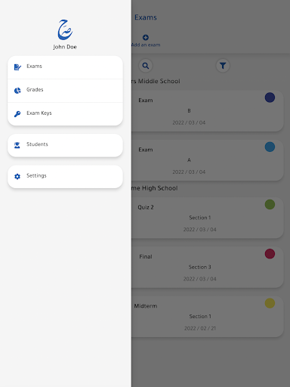Click the search magnifier icon
The width and height of the screenshot is (290, 387).
coord(146,66)
